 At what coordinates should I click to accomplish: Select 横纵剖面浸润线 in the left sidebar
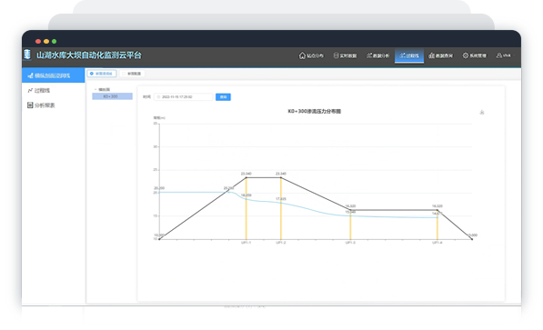point(53,75)
